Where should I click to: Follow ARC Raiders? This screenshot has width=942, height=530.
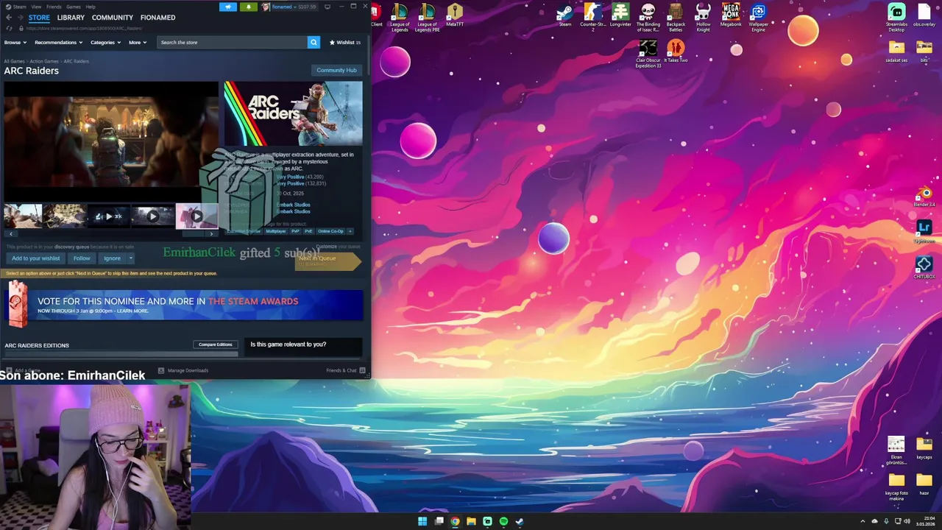click(x=82, y=258)
